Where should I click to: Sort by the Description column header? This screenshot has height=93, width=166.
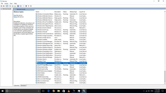pyautogui.click(x=58, y=12)
